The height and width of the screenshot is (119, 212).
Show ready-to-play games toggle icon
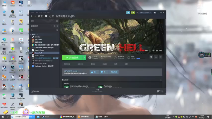pos(58,26)
